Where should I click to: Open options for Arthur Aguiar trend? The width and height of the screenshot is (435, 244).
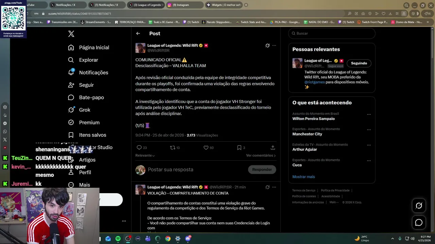[369, 145]
